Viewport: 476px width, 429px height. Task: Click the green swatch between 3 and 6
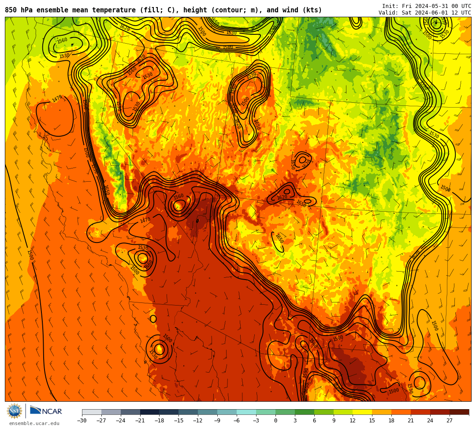pyautogui.click(x=305, y=412)
